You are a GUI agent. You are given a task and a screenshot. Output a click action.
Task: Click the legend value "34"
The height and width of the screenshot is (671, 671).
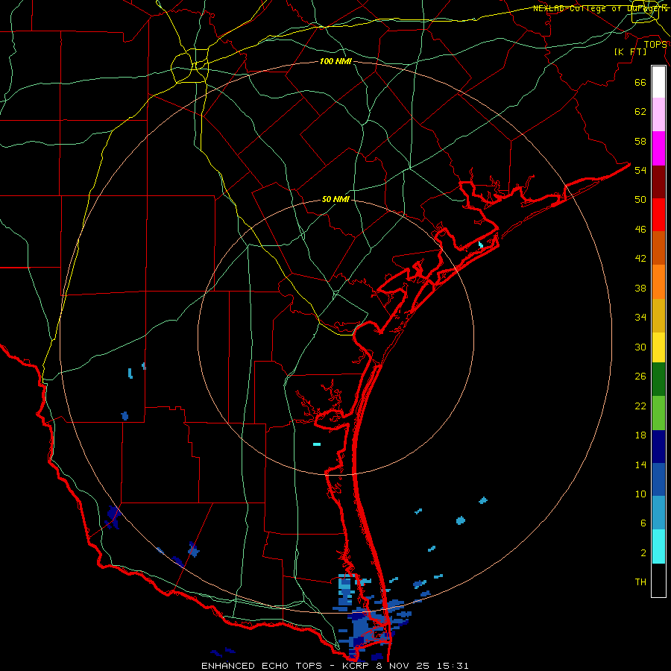[x=640, y=318]
